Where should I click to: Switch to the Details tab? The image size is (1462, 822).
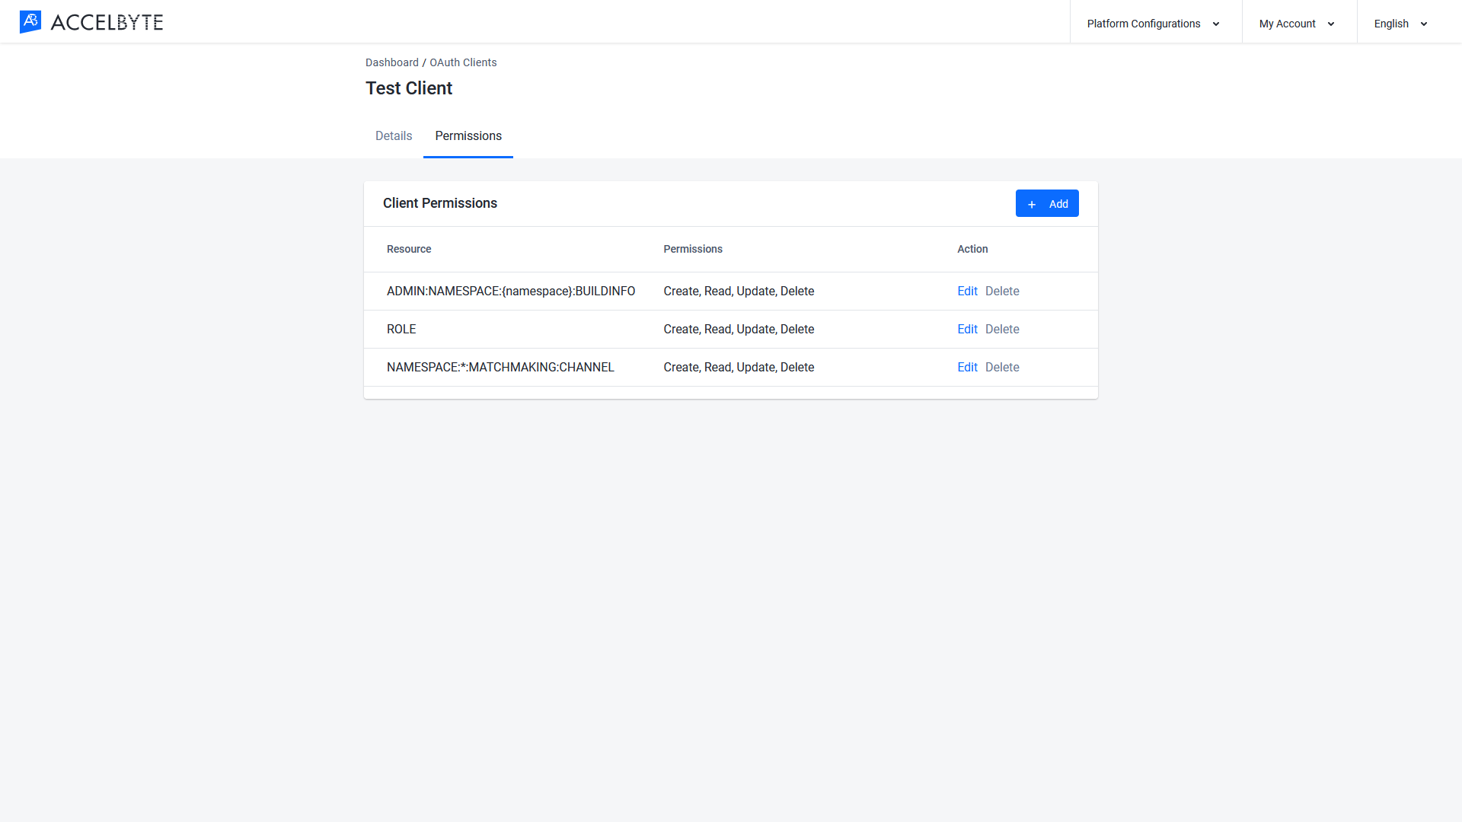[394, 135]
